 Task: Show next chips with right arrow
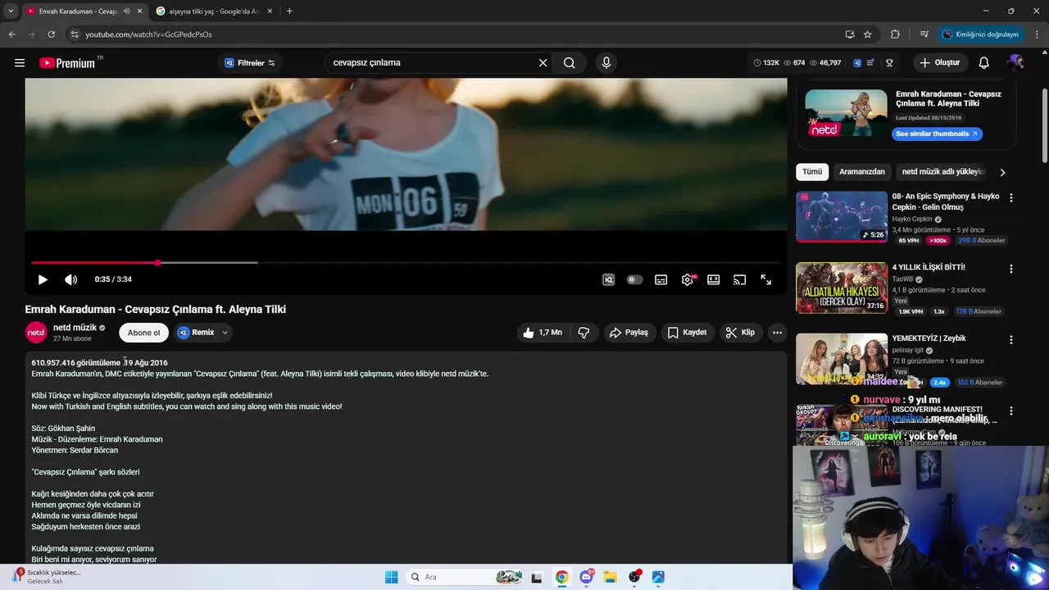click(x=1002, y=172)
